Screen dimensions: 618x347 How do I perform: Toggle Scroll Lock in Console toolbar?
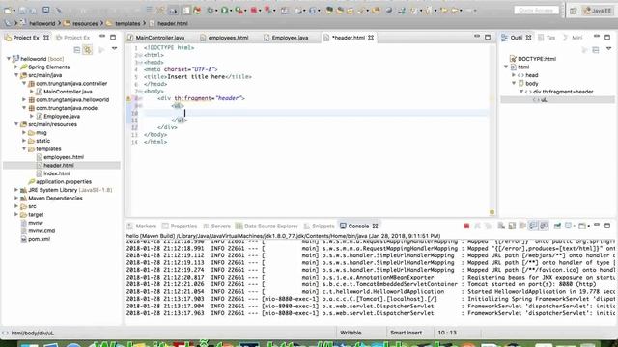click(512, 226)
